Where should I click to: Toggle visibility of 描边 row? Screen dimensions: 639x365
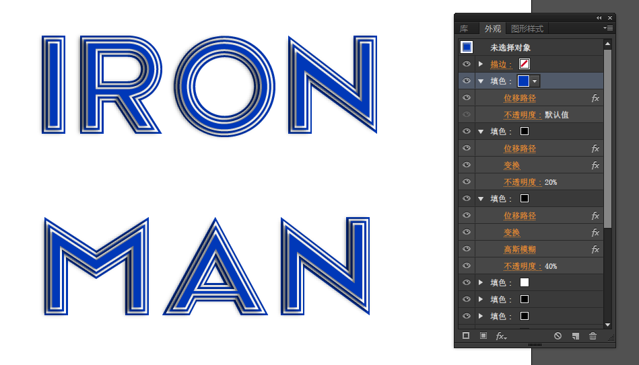click(467, 64)
